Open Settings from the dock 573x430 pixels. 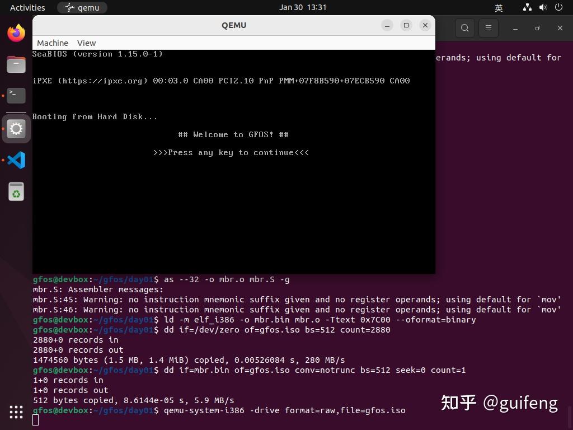pos(16,129)
